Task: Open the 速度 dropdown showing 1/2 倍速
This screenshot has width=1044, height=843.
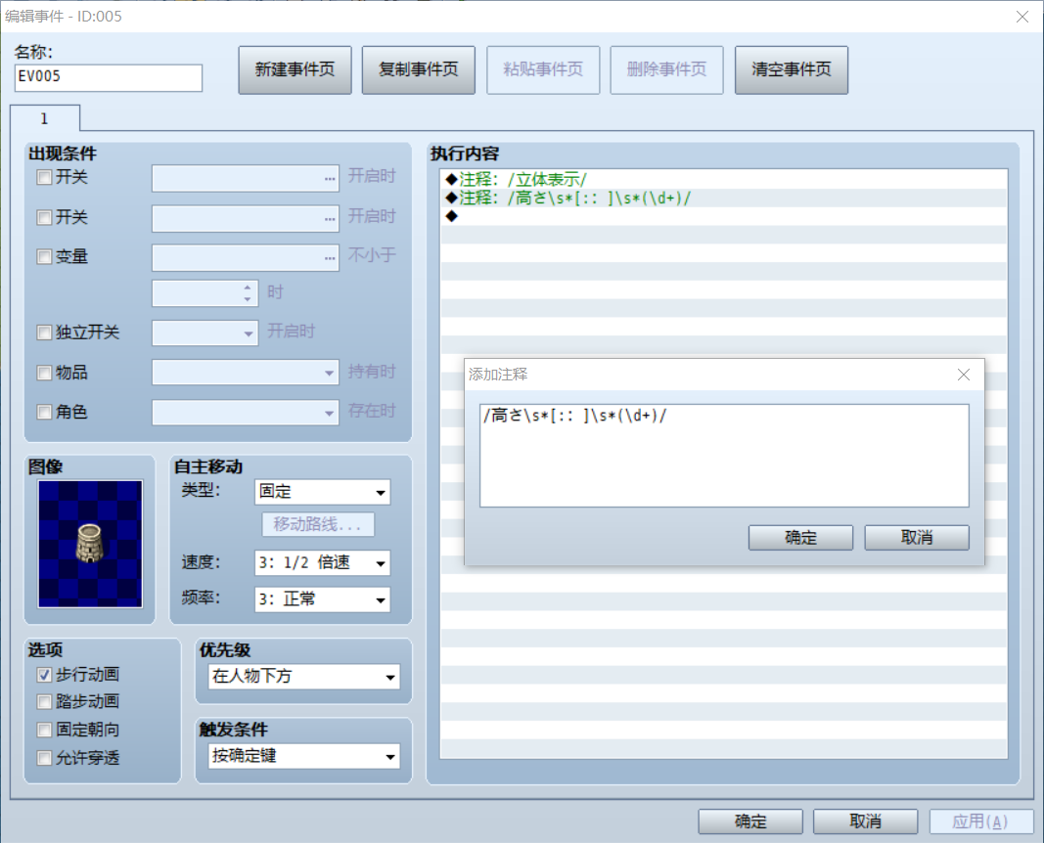Action: click(322, 563)
